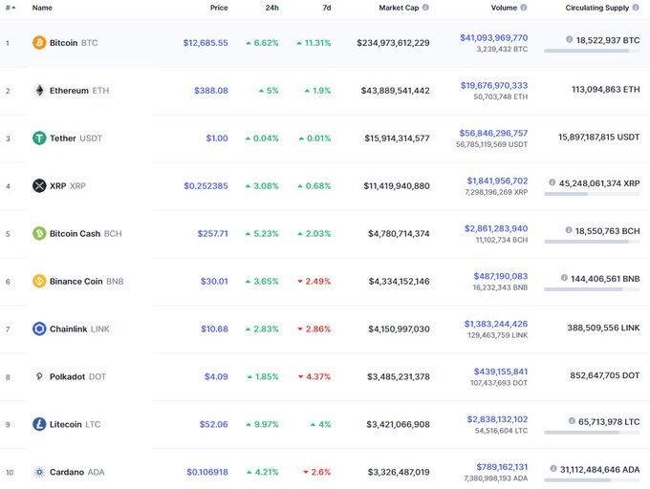Click Polkadot volume $439,155,841
Screen dimensions: 650x489
tap(501, 372)
